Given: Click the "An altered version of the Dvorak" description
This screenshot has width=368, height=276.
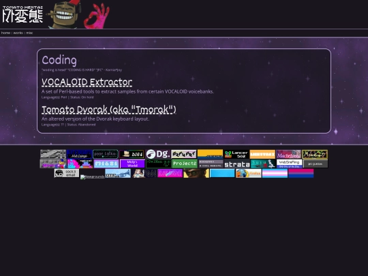Looking at the screenshot, I should tap(95, 119).
